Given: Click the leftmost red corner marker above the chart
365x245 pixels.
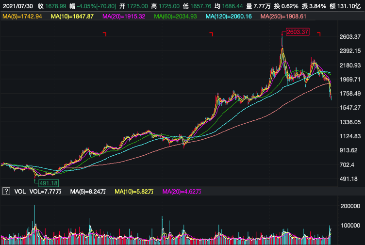Looking at the screenshot, I should point(104,34).
